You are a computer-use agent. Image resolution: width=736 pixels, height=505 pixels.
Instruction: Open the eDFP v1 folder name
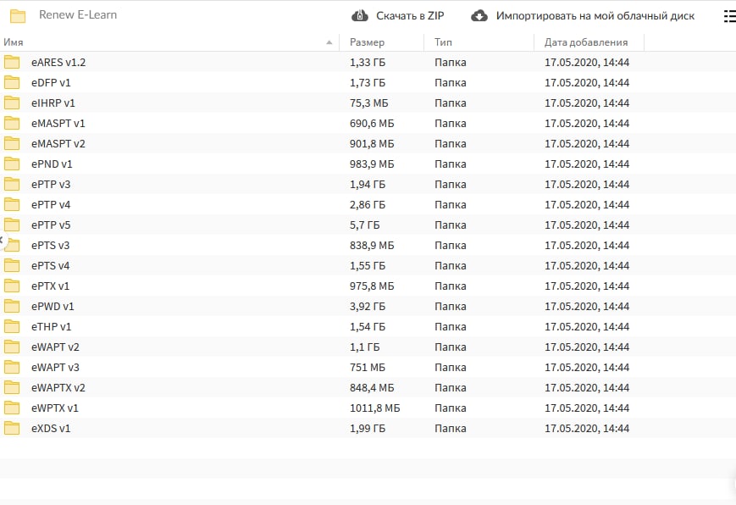51,83
